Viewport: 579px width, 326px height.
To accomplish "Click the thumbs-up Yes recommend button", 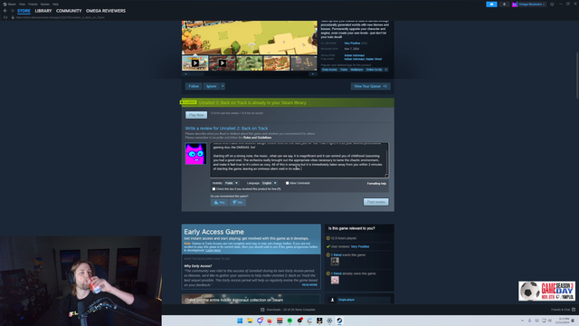I will (219, 202).
